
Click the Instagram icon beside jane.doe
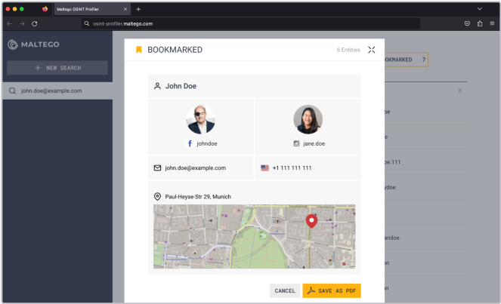tap(296, 143)
